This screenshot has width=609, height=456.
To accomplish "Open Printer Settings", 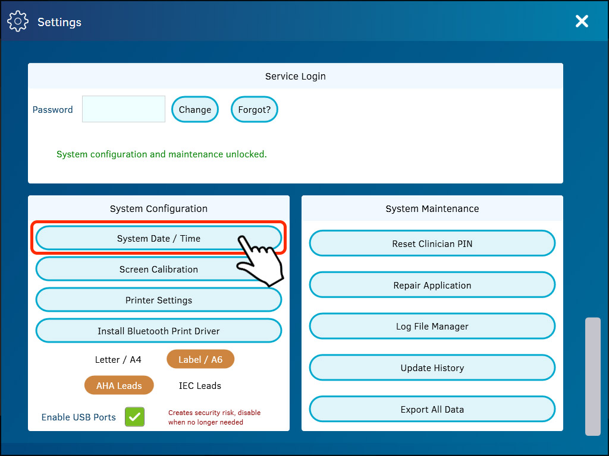I will 158,300.
